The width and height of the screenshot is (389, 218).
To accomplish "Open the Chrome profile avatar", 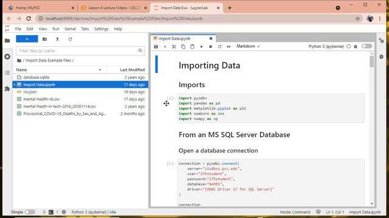I will [x=370, y=19].
